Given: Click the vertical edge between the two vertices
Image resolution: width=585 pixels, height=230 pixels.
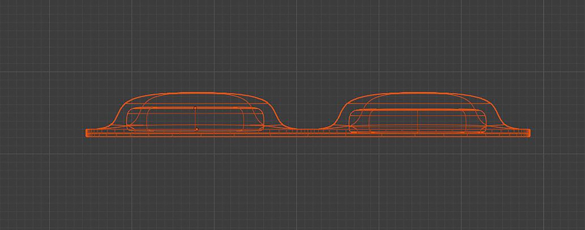Looking at the screenshot, I should click(x=195, y=119).
